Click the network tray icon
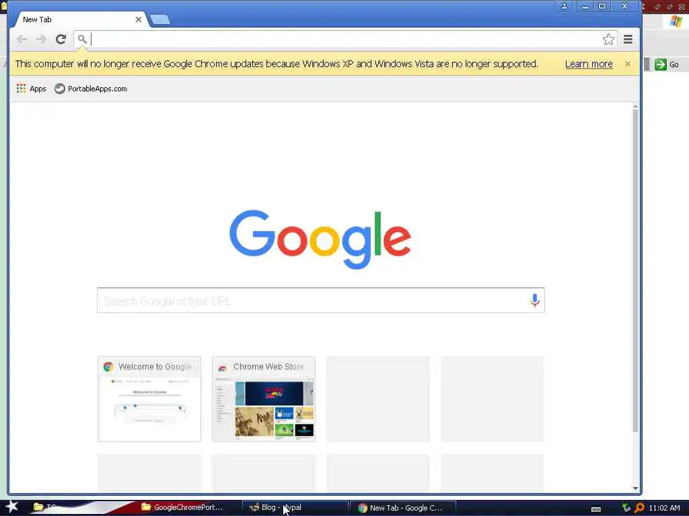 coord(626,508)
